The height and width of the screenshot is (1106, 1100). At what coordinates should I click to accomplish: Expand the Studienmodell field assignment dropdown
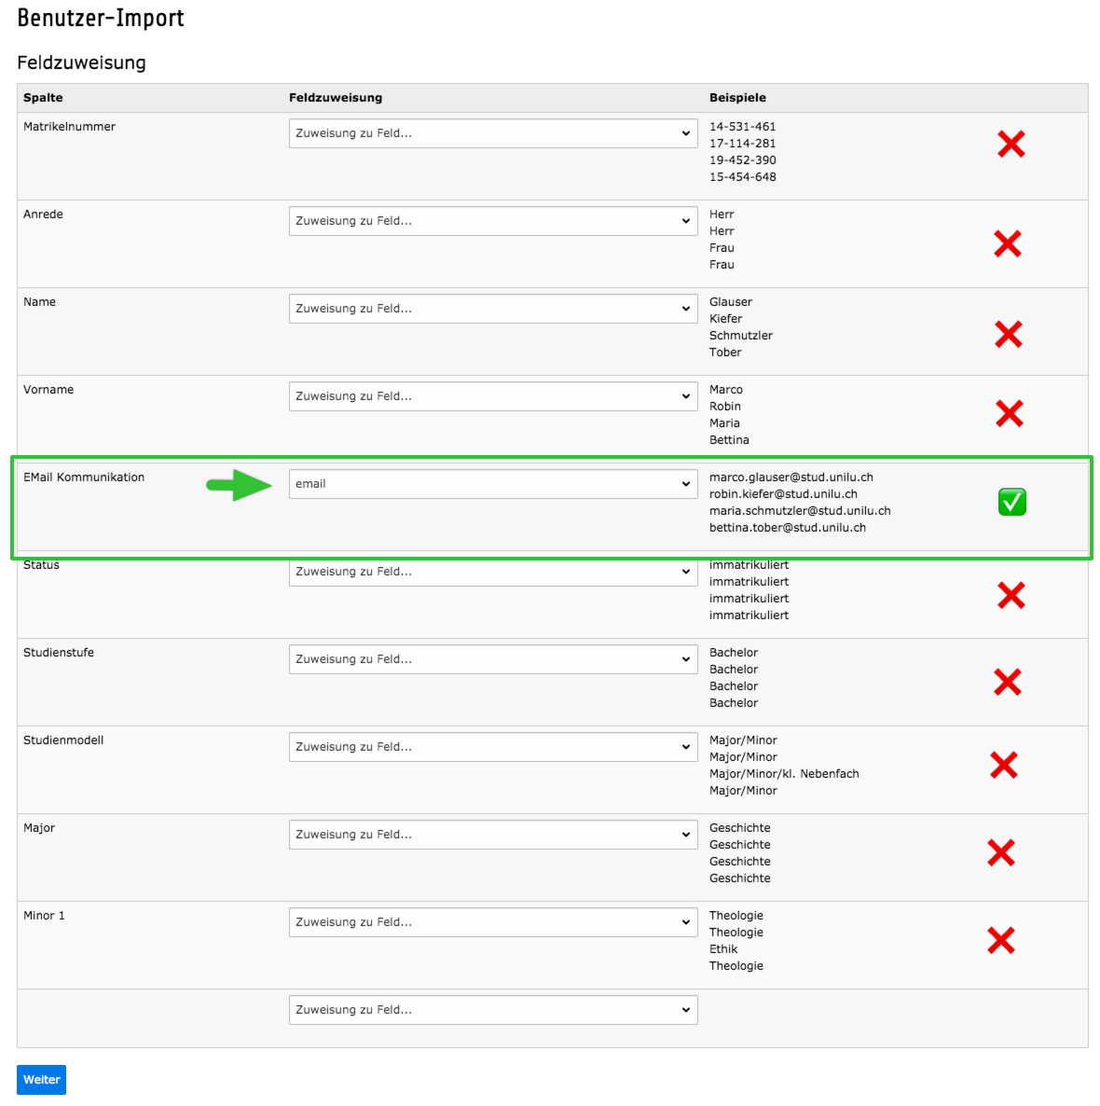tap(493, 747)
